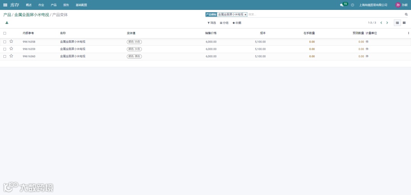Open the 收藏 favorites dropdown

point(237,23)
